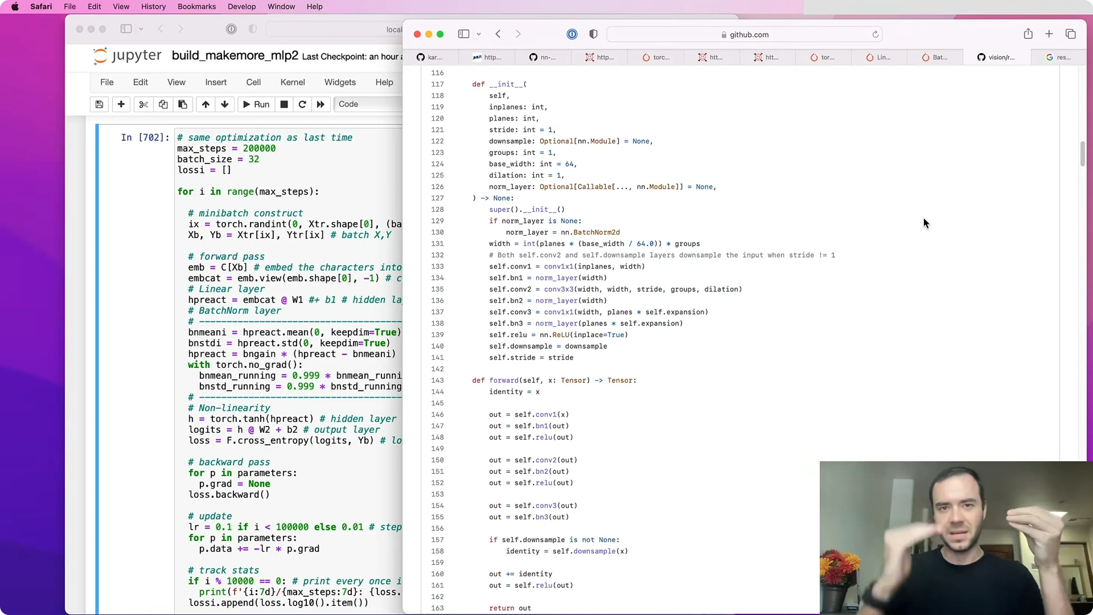Open the Jupyter Cell menu

point(253,82)
